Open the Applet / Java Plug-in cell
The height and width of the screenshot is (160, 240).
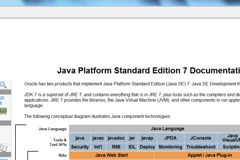tap(197, 155)
